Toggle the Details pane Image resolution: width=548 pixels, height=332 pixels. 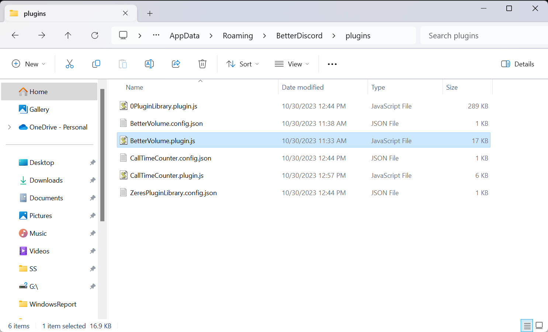point(518,64)
